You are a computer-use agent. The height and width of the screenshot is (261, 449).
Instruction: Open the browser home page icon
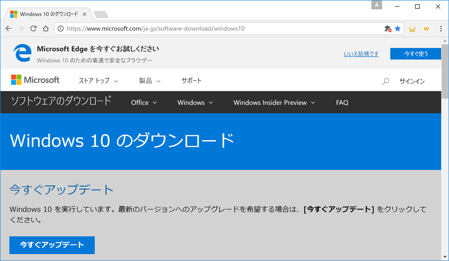tap(46, 29)
